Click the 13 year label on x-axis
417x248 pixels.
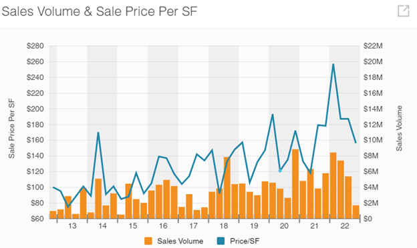point(72,226)
